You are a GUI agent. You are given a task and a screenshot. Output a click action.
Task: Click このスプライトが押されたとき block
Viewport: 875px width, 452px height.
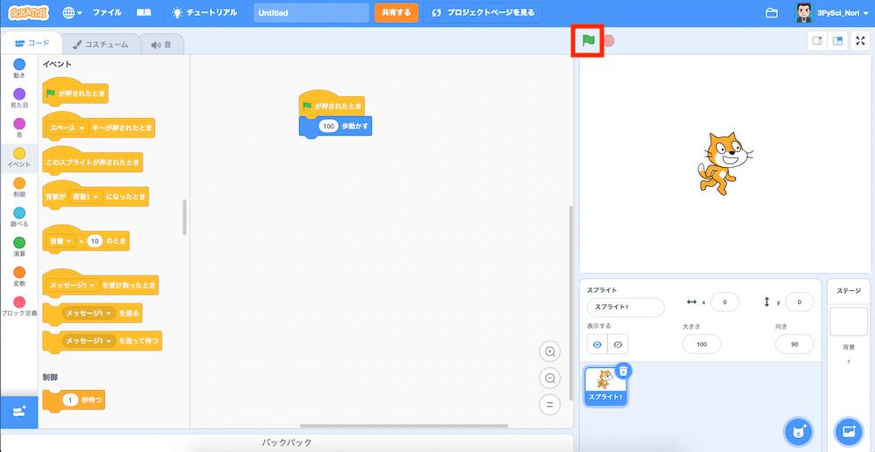pos(93,163)
